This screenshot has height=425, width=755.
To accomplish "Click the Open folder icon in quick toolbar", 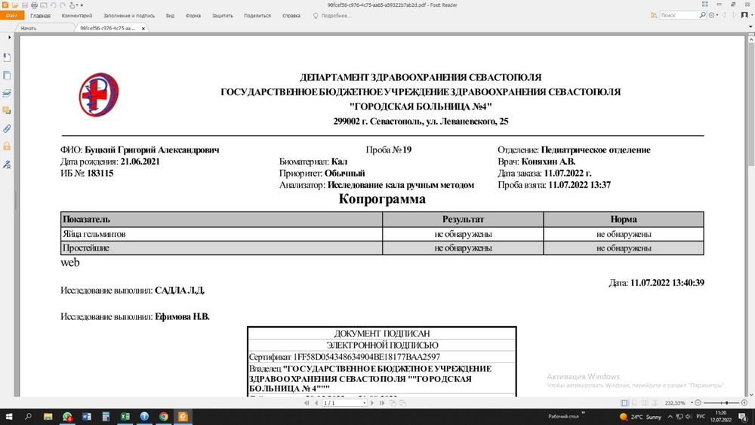I will point(15,5).
